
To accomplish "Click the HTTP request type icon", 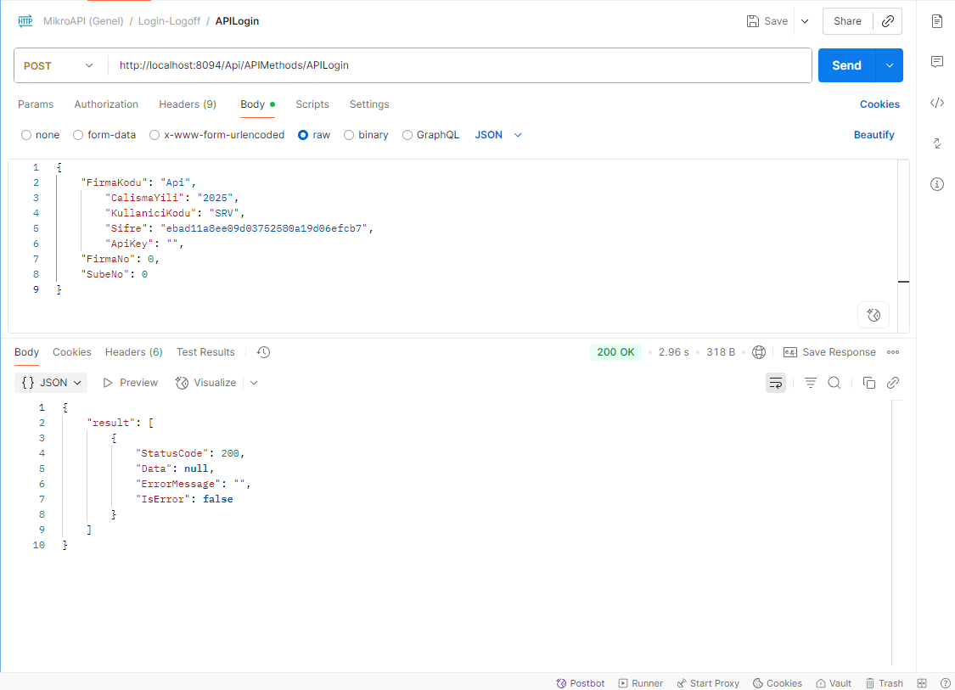I will [x=25, y=21].
